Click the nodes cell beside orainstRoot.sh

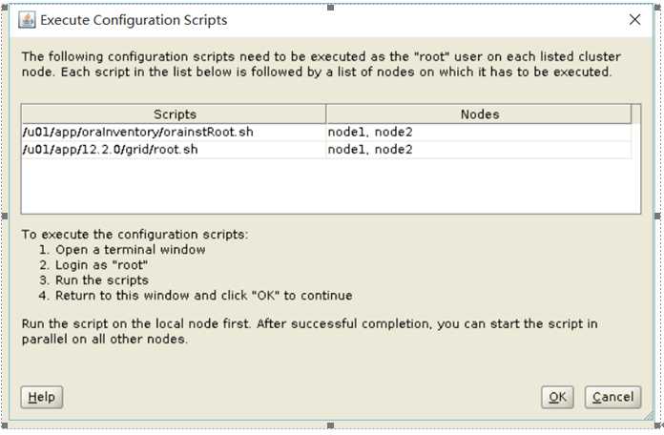pos(479,133)
